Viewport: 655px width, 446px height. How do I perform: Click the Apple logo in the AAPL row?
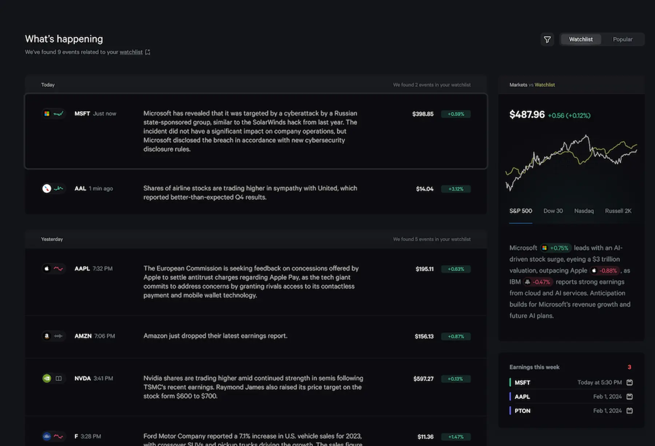point(47,269)
